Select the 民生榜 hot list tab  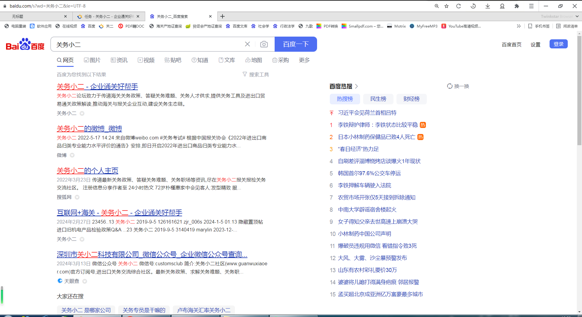pyautogui.click(x=378, y=99)
